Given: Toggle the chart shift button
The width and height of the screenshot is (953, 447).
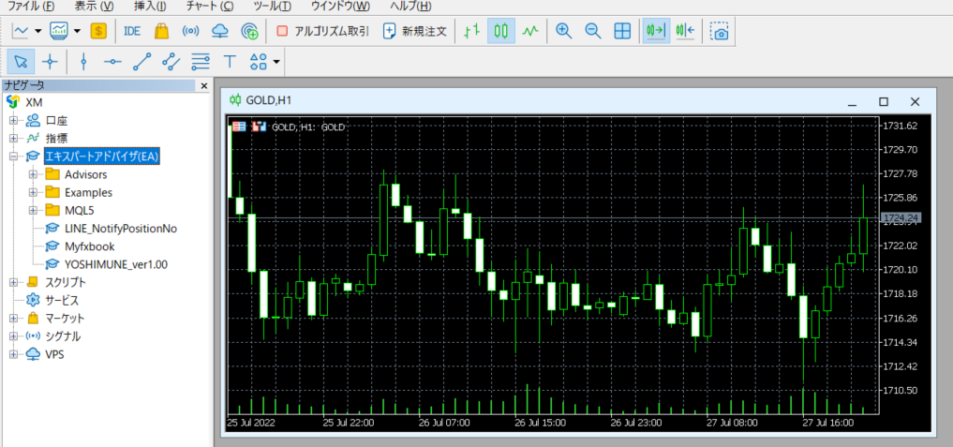Looking at the screenshot, I should pos(685,31).
